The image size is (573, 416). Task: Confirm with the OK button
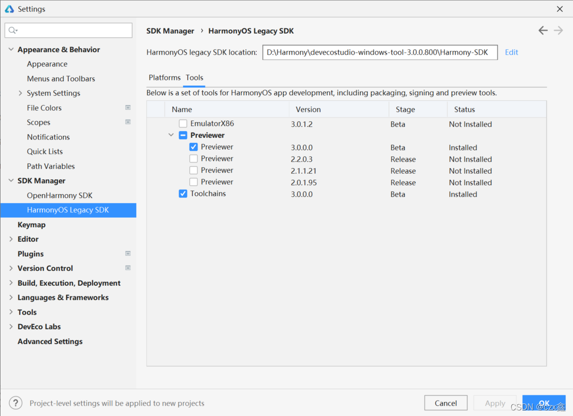pos(544,403)
